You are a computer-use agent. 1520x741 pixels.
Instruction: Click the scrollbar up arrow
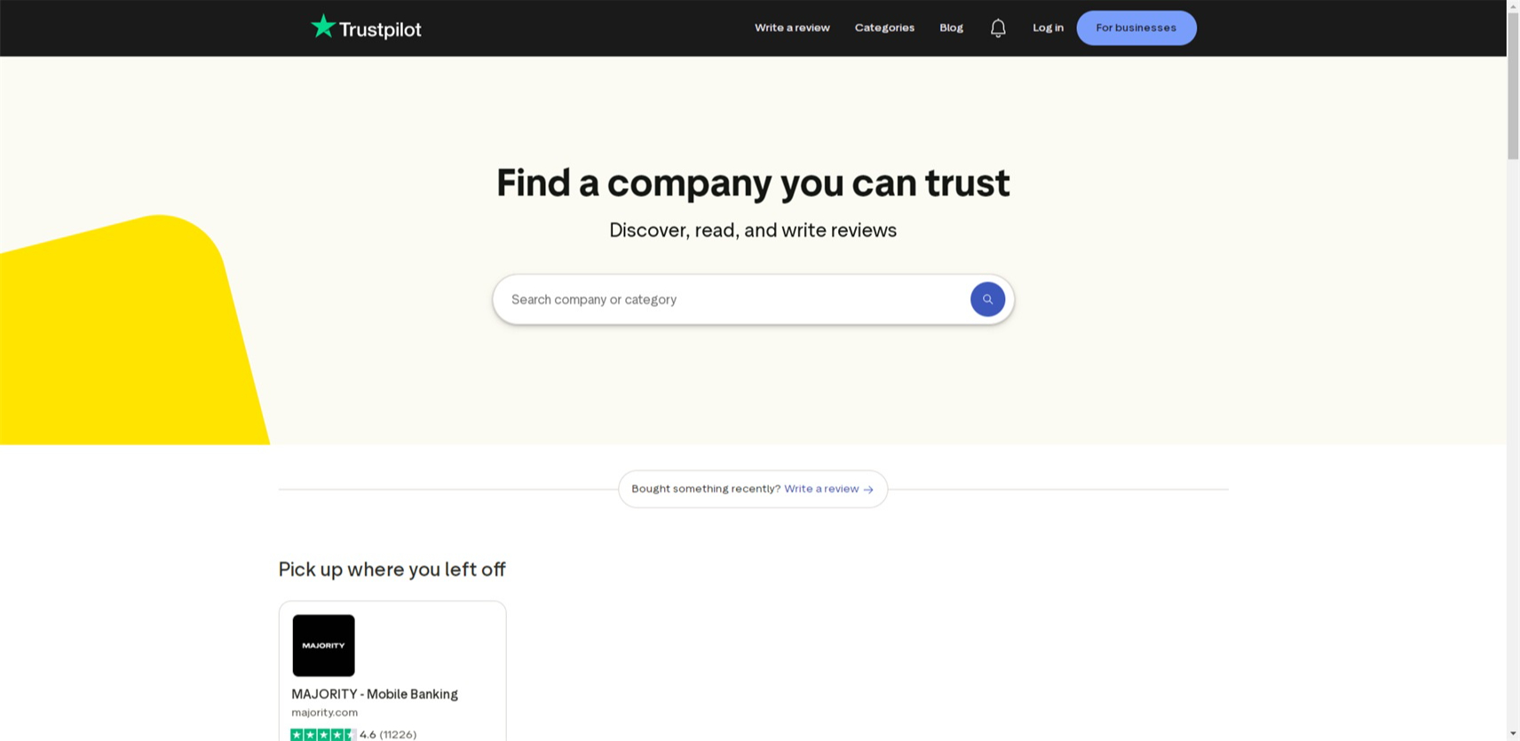[x=1513, y=6]
